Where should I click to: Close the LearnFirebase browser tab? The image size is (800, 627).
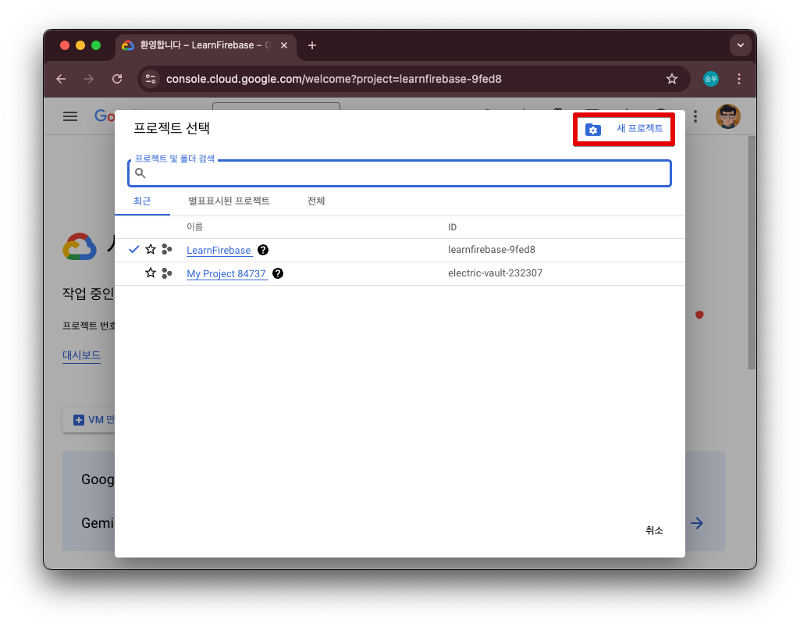click(284, 45)
